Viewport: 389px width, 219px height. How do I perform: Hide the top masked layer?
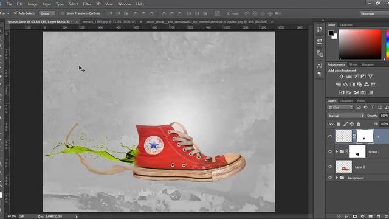330,136
